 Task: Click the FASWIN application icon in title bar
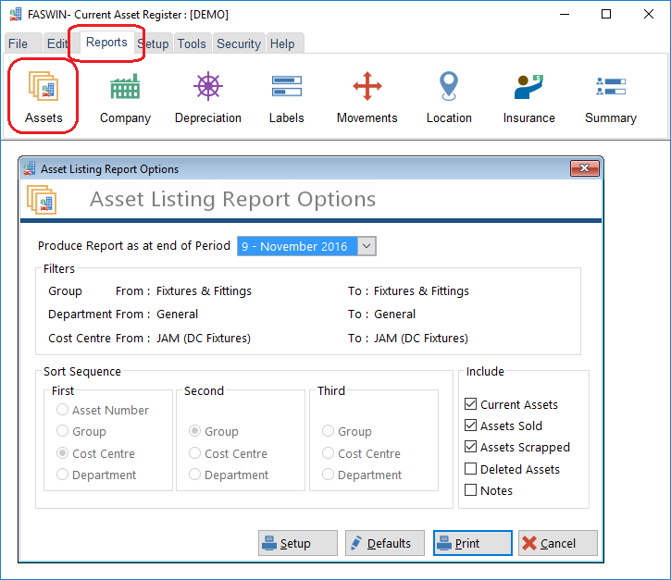pos(16,14)
